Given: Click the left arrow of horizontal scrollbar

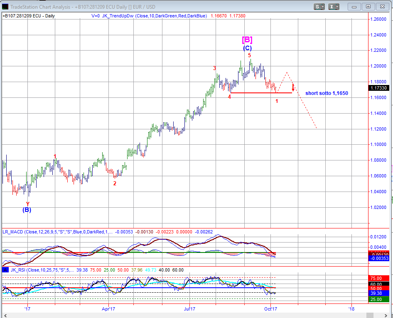Looking at the screenshot, I should 5,316.
